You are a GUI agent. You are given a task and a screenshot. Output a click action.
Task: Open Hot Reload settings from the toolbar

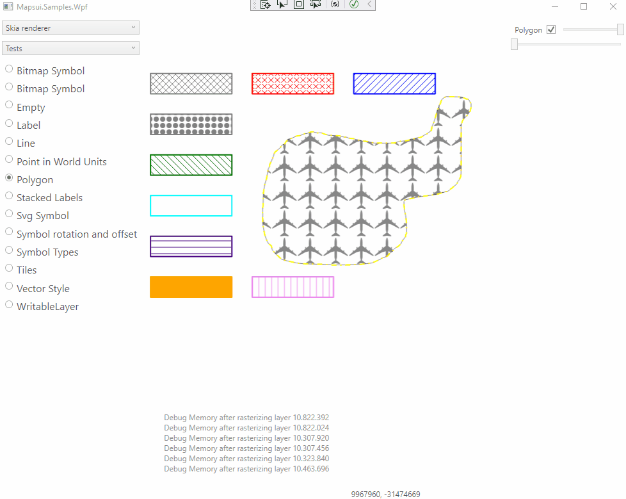pyautogui.click(x=335, y=4)
